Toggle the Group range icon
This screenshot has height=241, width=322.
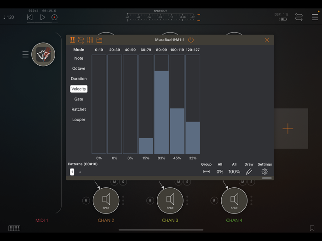(x=207, y=172)
